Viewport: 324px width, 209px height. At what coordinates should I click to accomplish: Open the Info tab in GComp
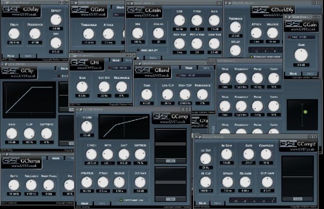coord(102,204)
